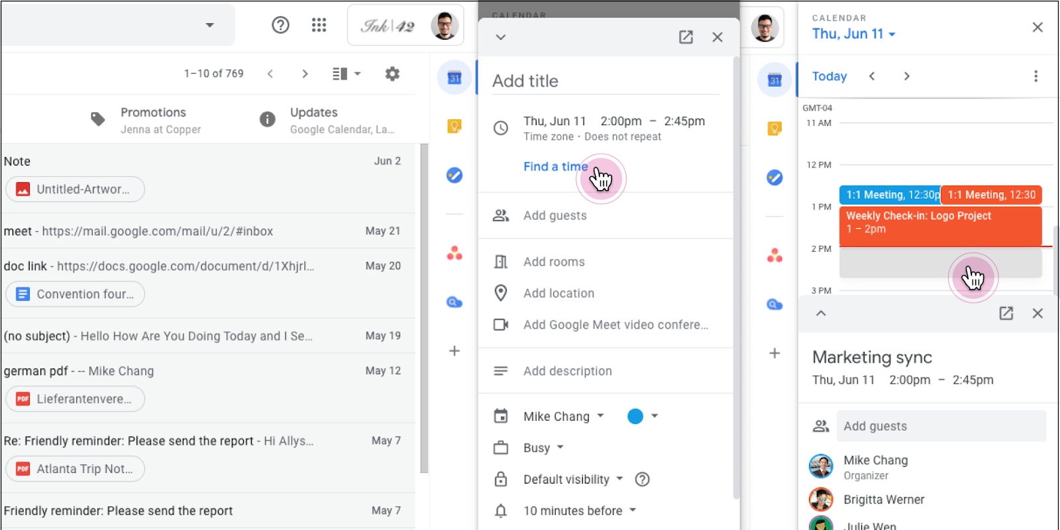Open the blue 1:1 Meeting 12:30pm event

pyautogui.click(x=890, y=195)
